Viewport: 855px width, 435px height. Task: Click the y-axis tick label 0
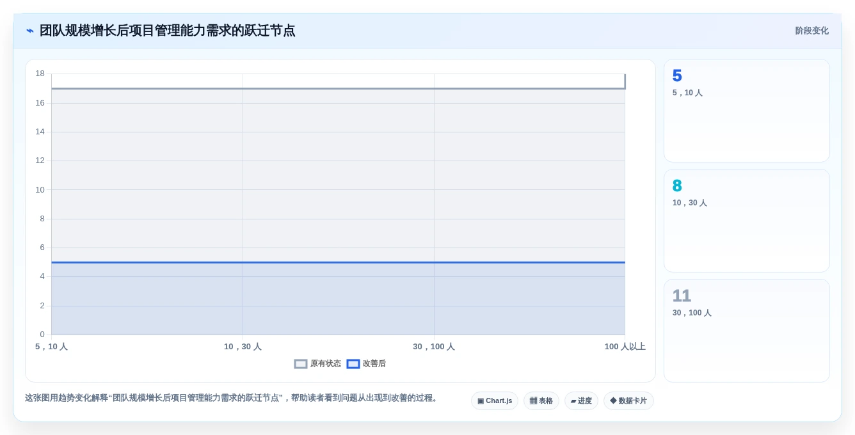coord(42,335)
